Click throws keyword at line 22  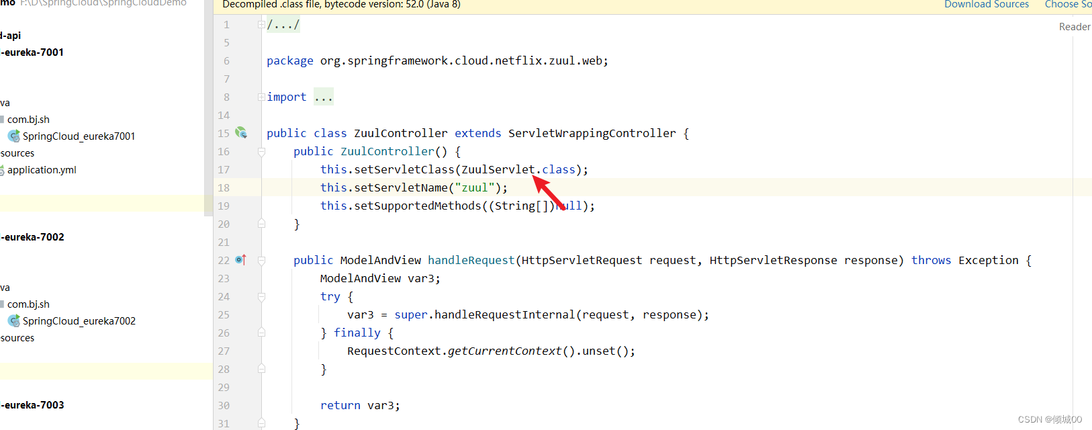931,261
